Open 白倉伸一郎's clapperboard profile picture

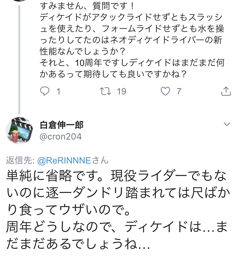pos(20,130)
